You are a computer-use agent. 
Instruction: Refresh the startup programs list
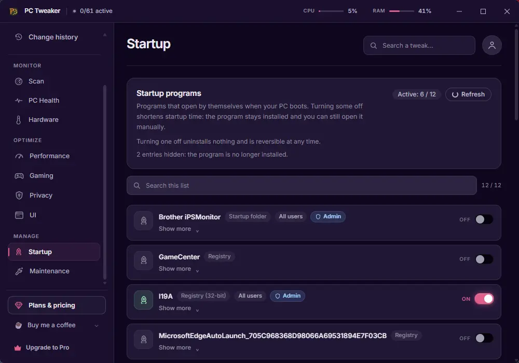click(x=468, y=94)
